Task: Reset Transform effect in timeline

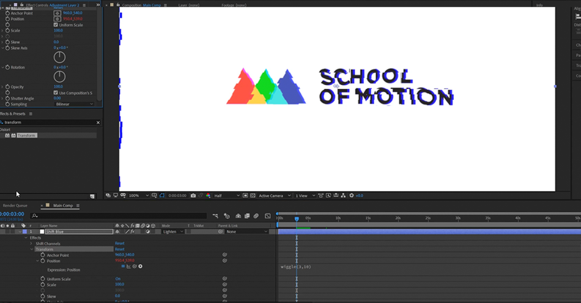Action: pyautogui.click(x=120, y=250)
